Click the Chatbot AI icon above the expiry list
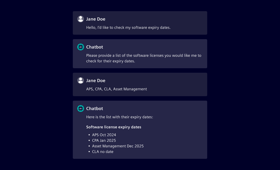 pyautogui.click(x=81, y=108)
